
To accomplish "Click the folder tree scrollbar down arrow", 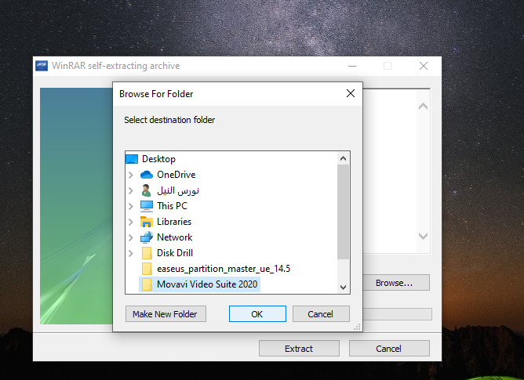I will 343,288.
